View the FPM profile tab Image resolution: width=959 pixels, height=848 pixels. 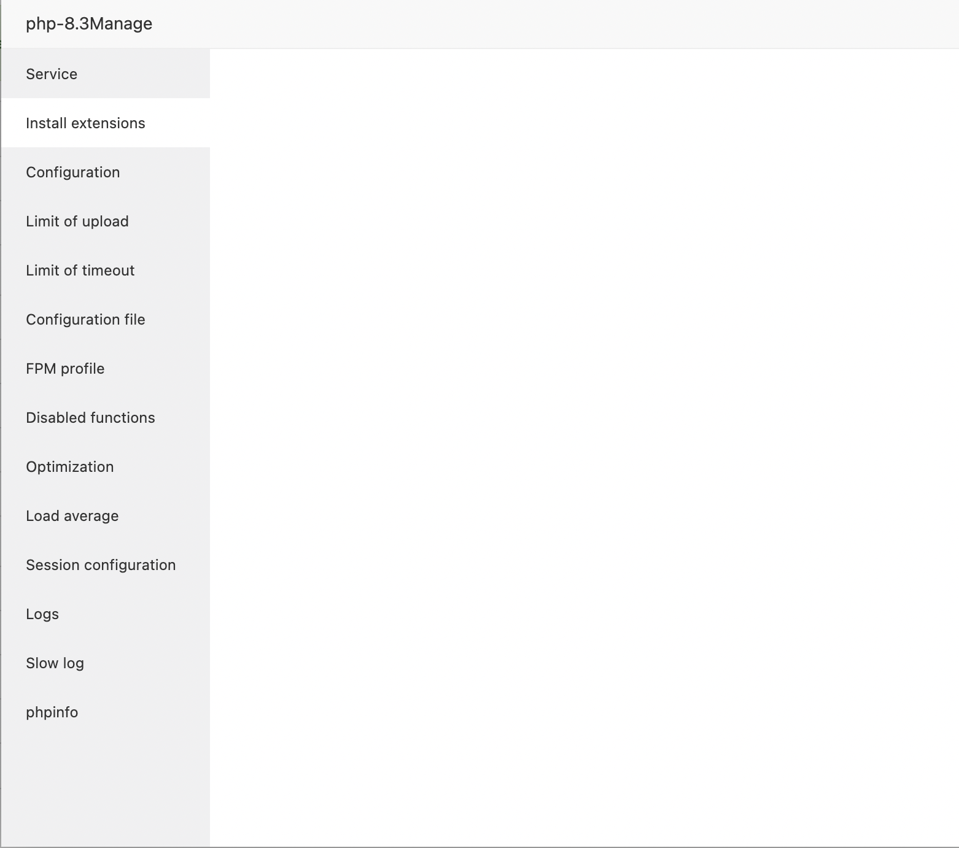point(106,368)
